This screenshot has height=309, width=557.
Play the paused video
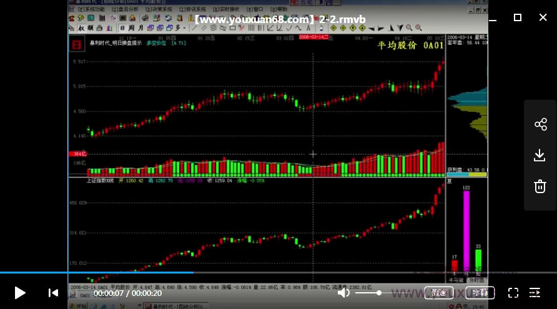(x=20, y=293)
